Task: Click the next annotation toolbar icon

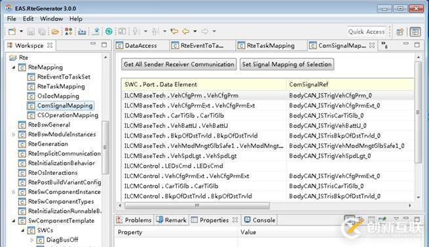Action: coord(136,31)
